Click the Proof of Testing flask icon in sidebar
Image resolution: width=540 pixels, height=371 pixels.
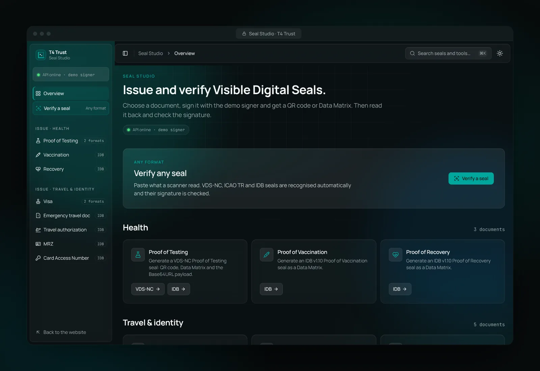(x=38, y=141)
